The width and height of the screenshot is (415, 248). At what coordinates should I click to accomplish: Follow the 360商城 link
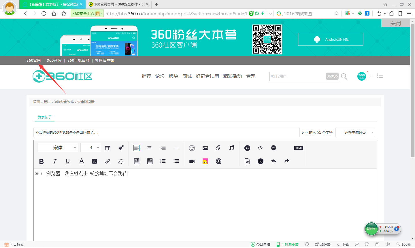click(x=54, y=60)
